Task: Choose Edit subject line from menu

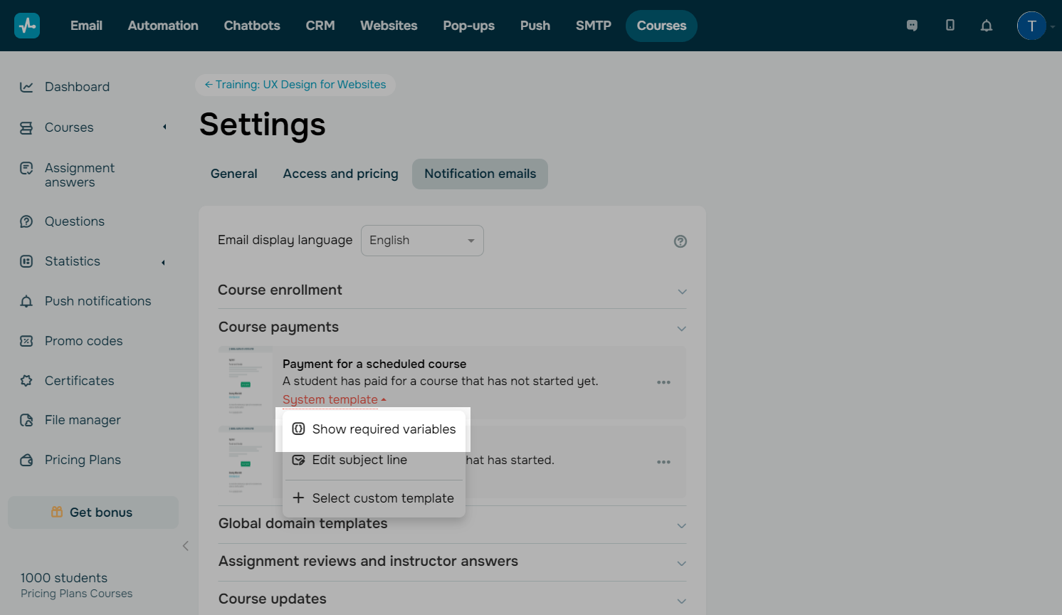Action: [359, 460]
